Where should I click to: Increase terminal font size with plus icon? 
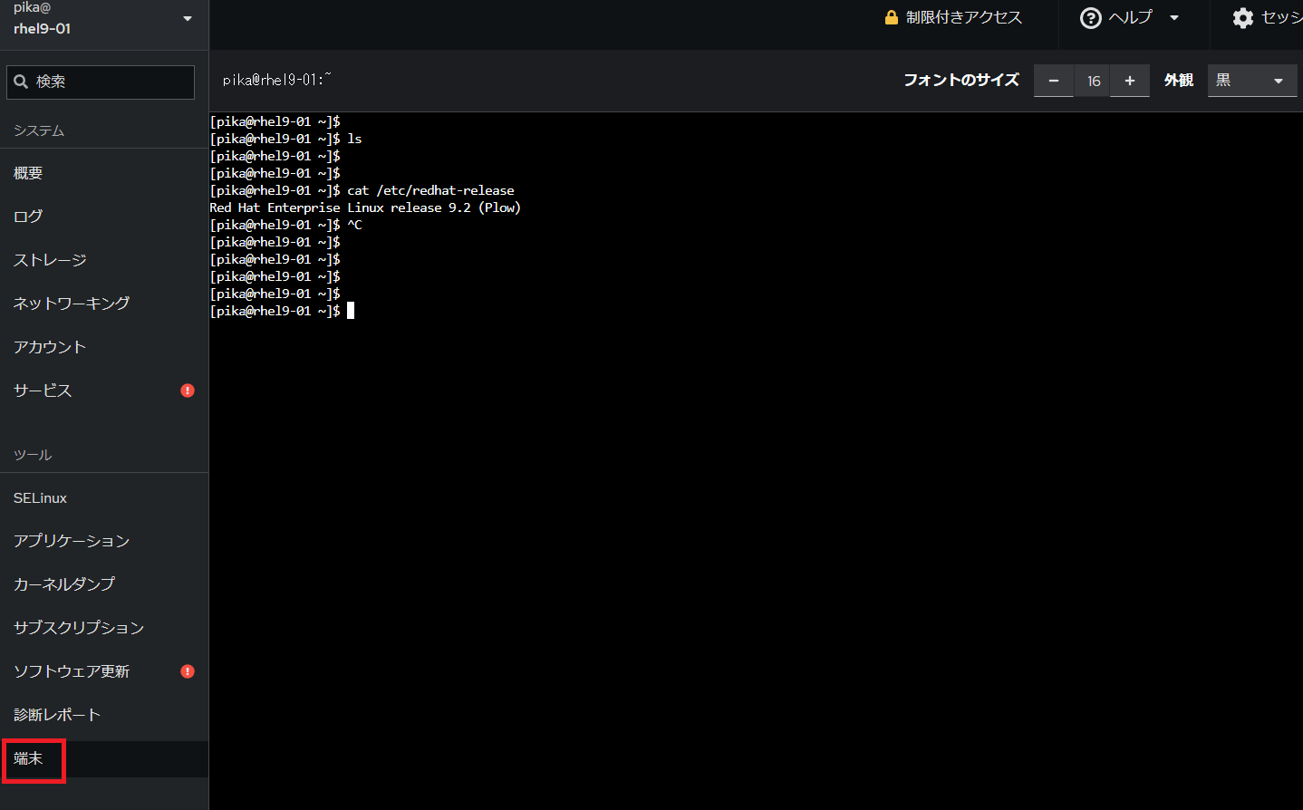point(1129,81)
